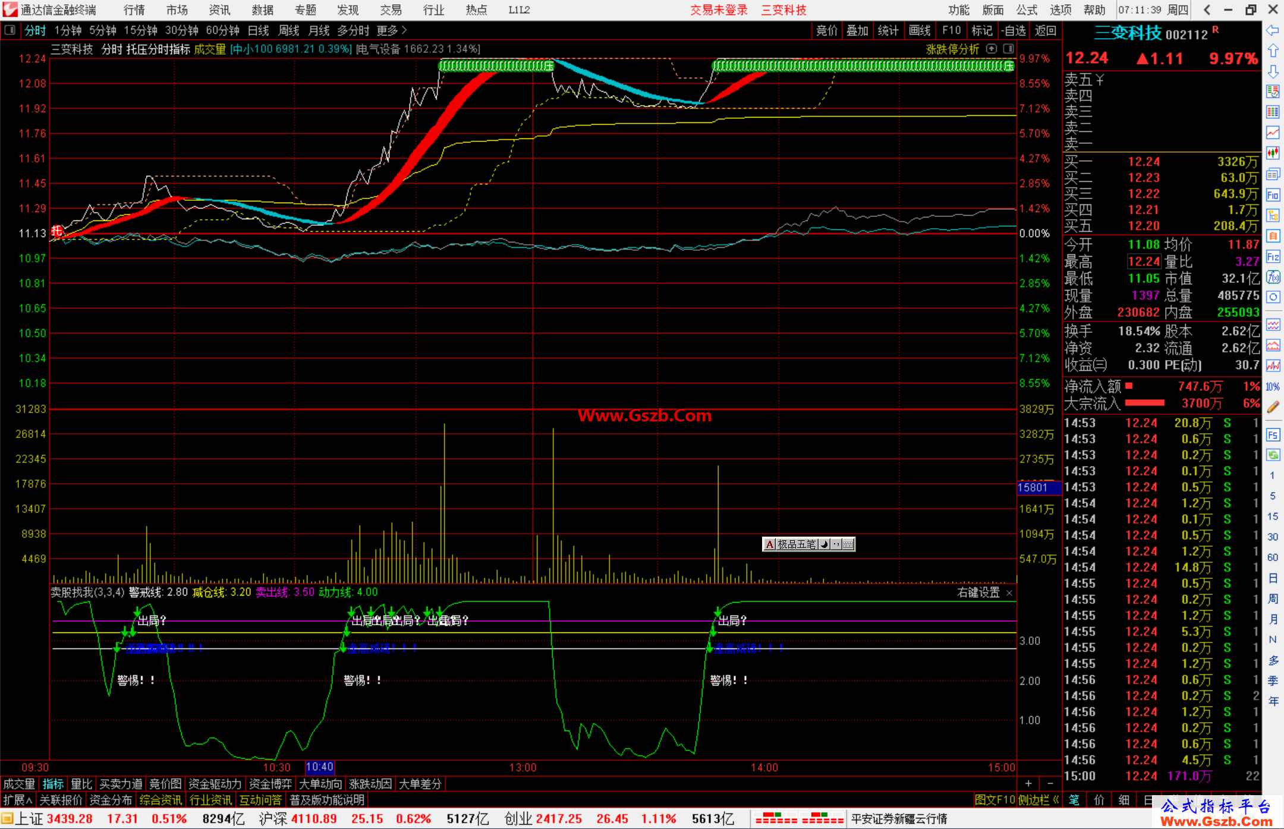Image resolution: width=1284 pixels, height=829 pixels.
Task: Open the candlestick K-line chart icon
Action: (1273, 153)
